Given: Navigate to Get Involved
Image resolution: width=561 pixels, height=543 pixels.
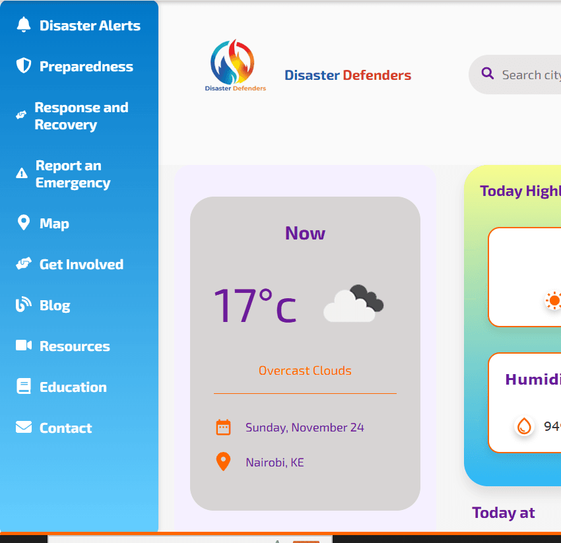Looking at the screenshot, I should coord(81,265).
